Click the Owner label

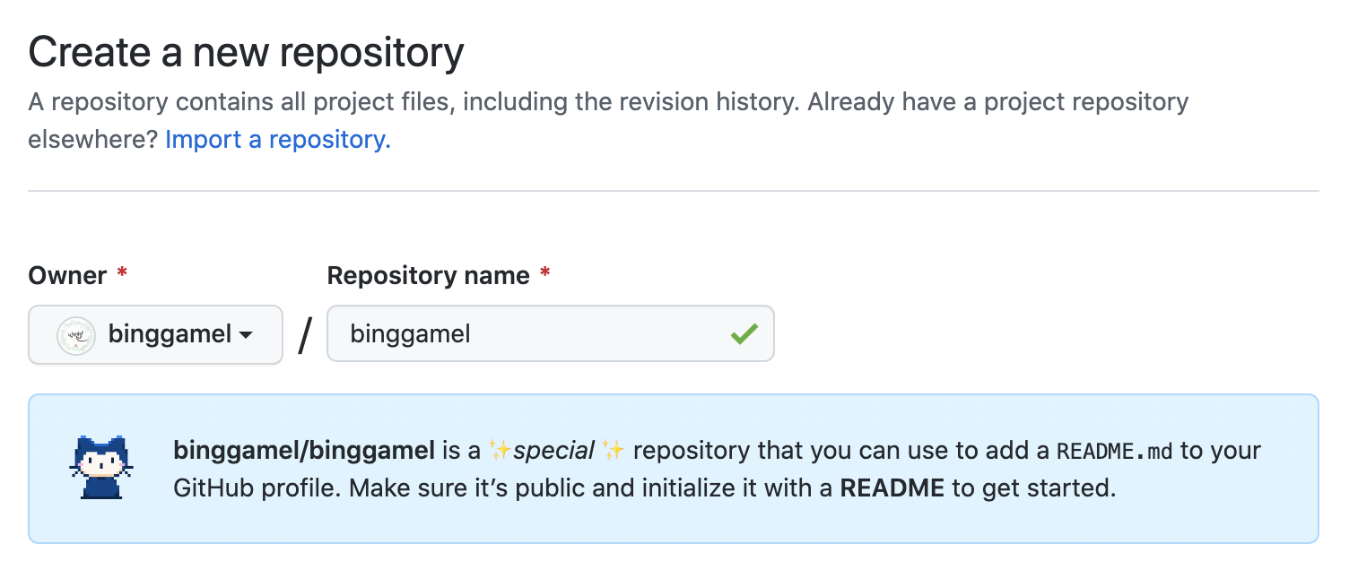point(68,275)
